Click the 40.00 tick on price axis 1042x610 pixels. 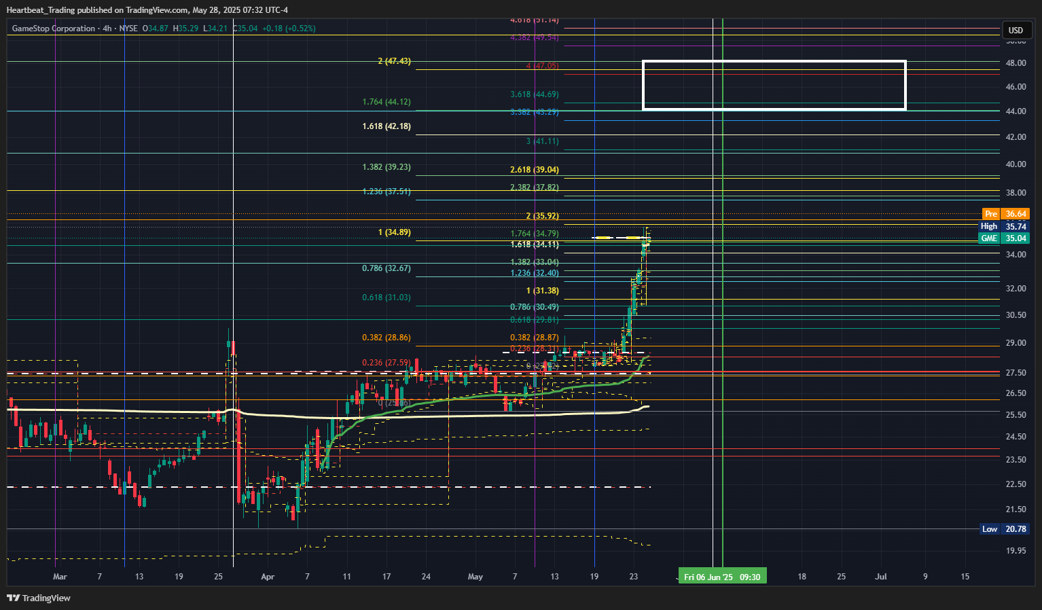1016,164
